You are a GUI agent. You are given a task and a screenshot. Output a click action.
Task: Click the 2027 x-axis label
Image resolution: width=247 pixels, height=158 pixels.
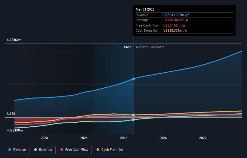pyautogui.click(x=203, y=138)
